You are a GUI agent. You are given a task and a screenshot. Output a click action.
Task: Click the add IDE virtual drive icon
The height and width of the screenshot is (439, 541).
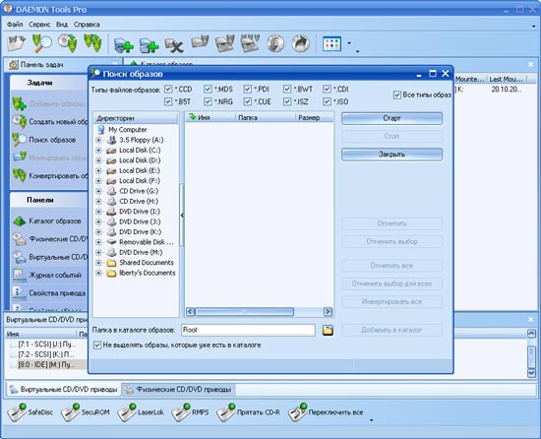149,45
